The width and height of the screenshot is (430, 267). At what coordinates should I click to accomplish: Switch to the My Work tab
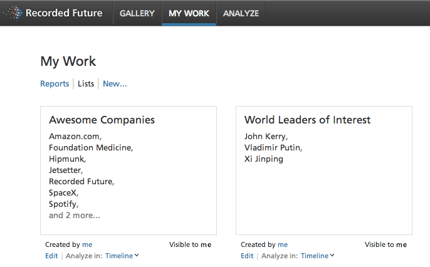pos(189,13)
